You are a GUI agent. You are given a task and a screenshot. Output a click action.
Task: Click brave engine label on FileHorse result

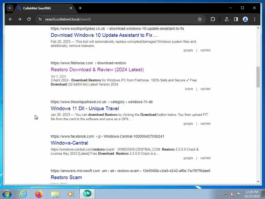click(x=189, y=89)
